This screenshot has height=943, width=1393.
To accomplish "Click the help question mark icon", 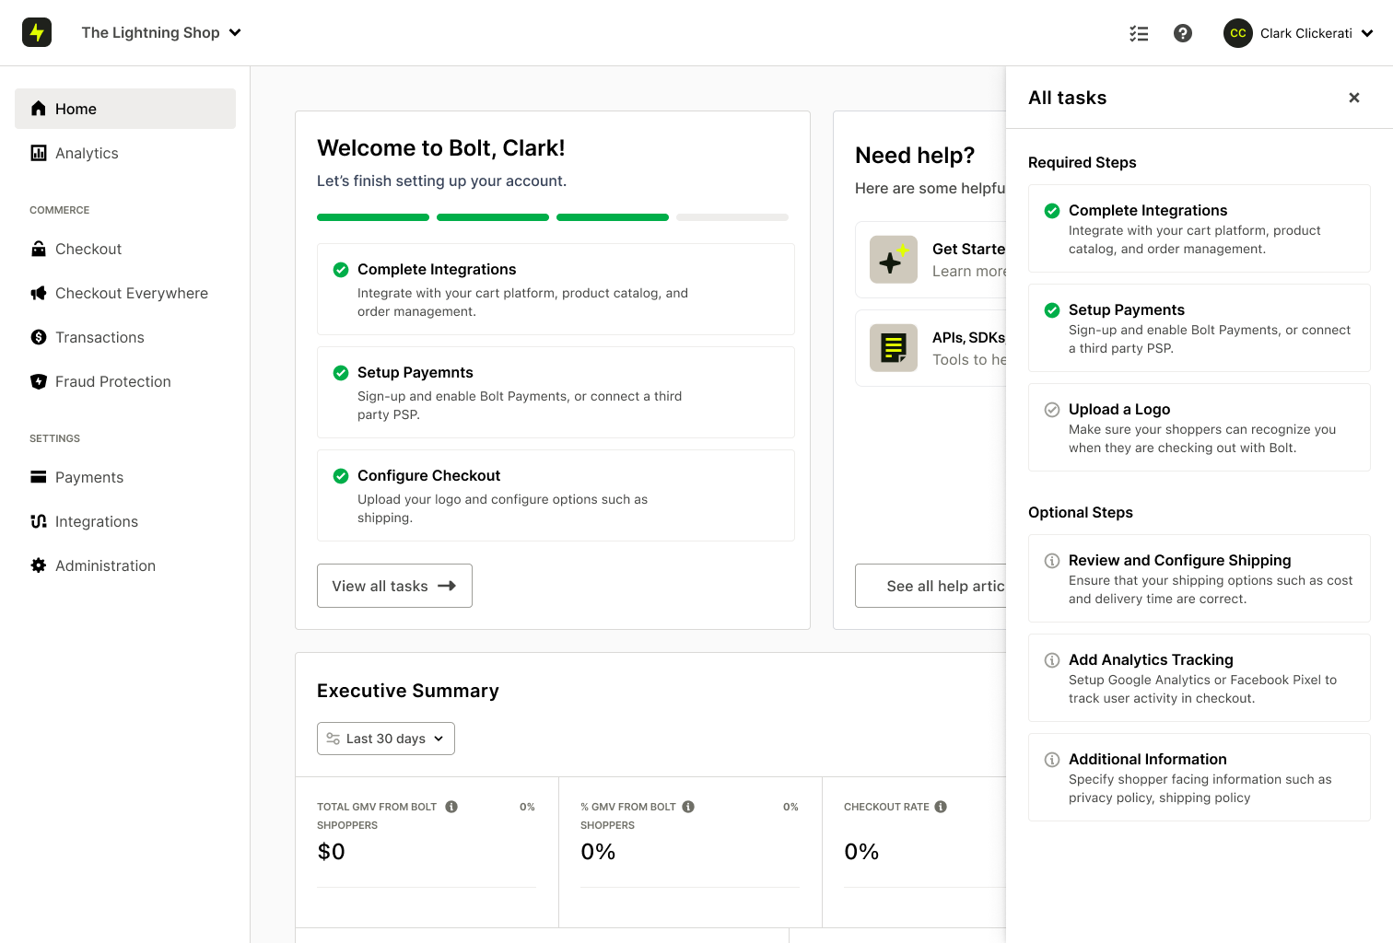I will point(1183,33).
